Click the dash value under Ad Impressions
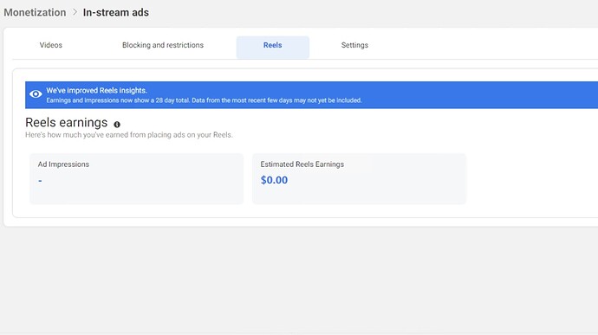 (40, 181)
